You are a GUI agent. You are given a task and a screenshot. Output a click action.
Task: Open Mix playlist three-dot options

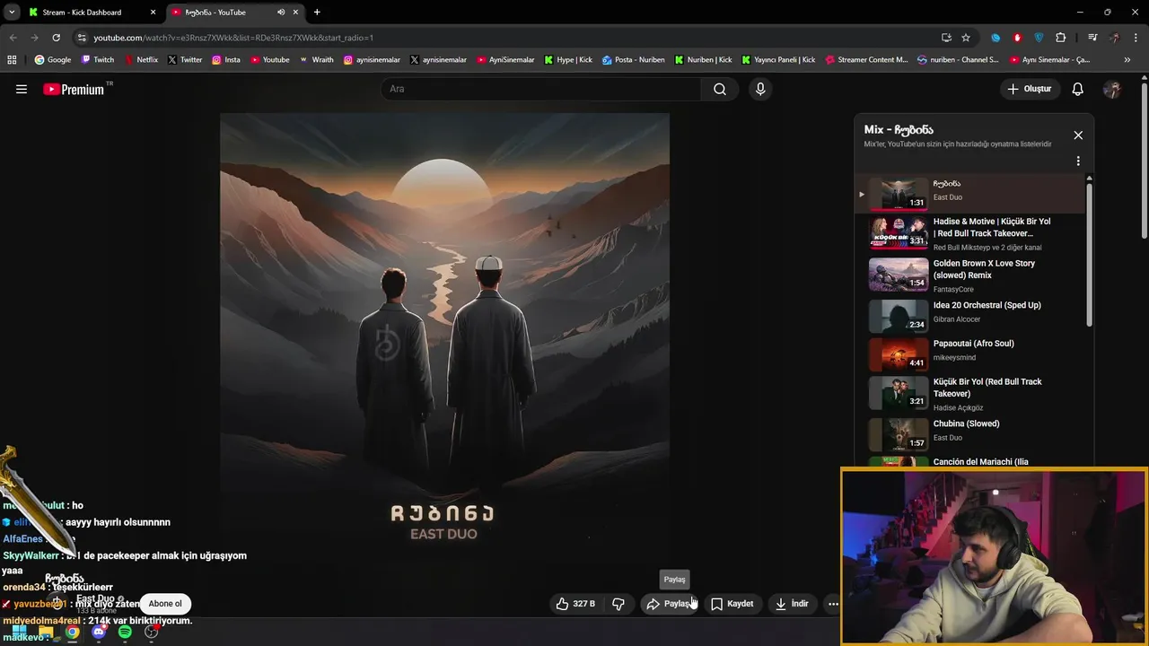coord(1078,161)
